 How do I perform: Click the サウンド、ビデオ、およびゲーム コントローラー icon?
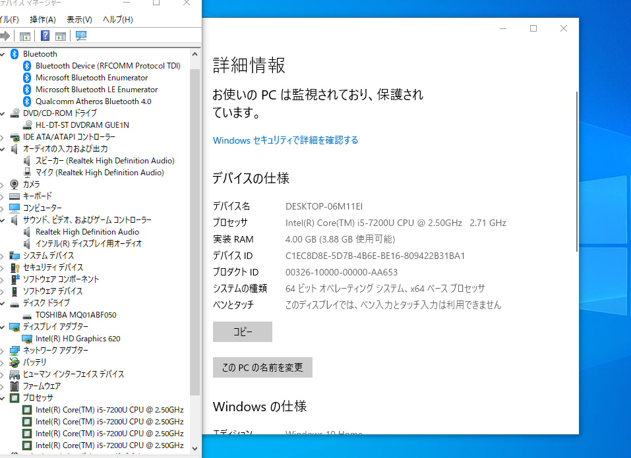[15, 220]
